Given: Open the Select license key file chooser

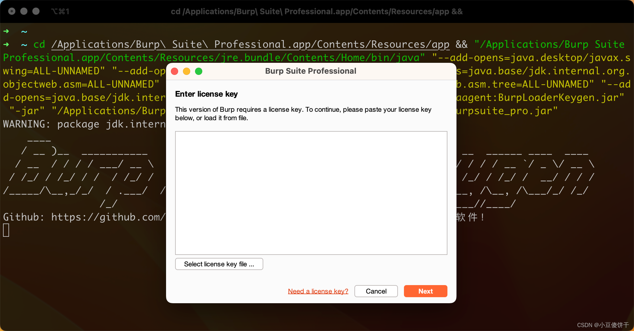Looking at the screenshot, I should click(x=219, y=264).
